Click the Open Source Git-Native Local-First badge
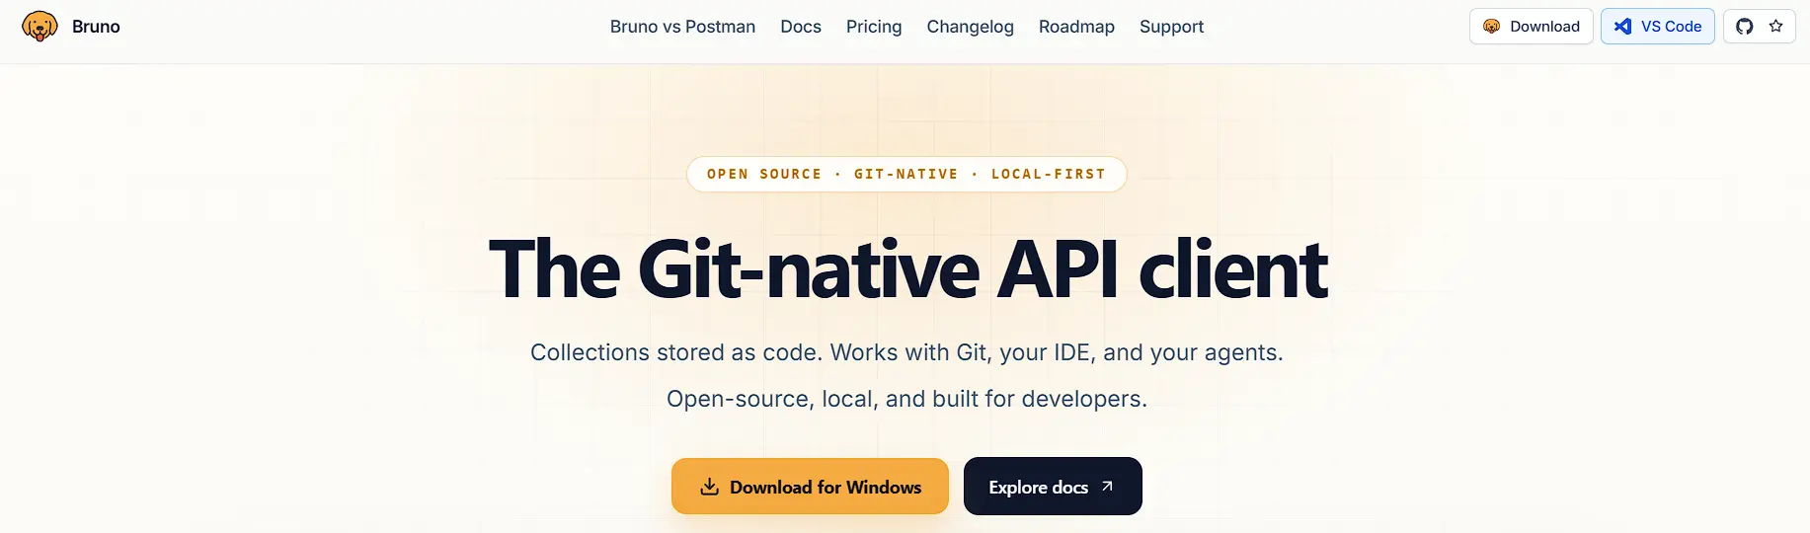This screenshot has width=1810, height=533. (x=906, y=174)
